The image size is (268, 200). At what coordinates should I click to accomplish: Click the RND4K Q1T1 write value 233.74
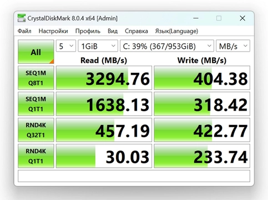click(202, 156)
